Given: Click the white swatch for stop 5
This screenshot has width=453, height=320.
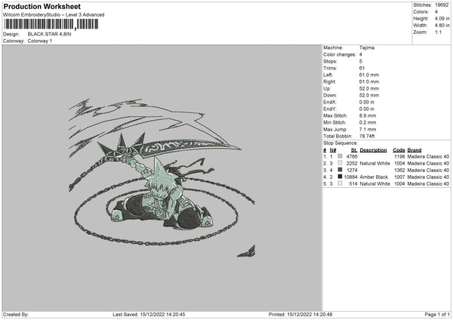Looking at the screenshot, I should [340, 183].
